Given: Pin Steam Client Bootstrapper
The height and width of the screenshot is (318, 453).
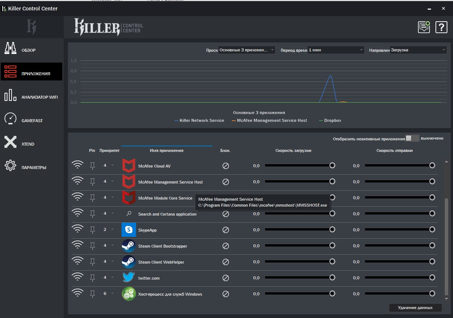Looking at the screenshot, I should (93, 246).
